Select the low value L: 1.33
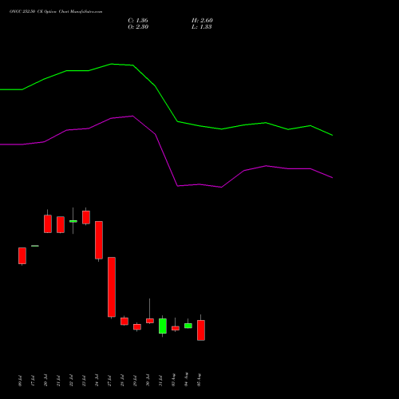399x399 pixels. pyautogui.click(x=202, y=27)
